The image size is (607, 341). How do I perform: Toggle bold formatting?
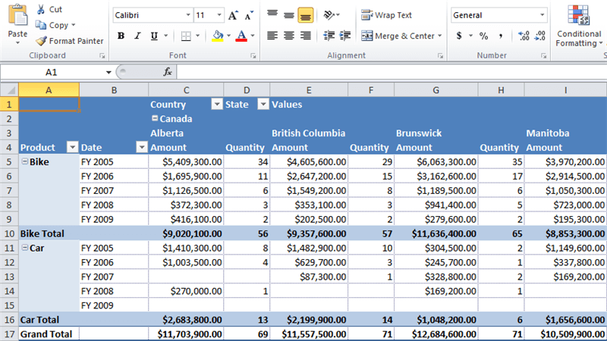[x=121, y=36]
